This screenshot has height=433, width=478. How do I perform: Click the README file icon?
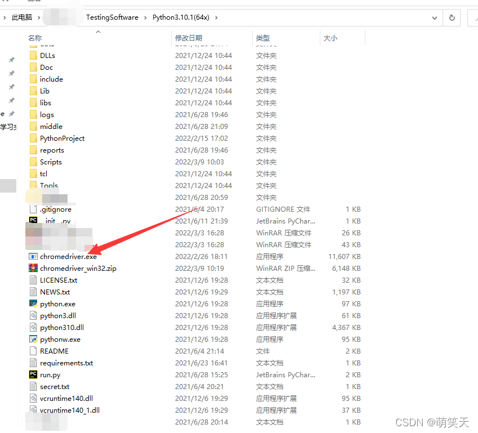click(33, 351)
